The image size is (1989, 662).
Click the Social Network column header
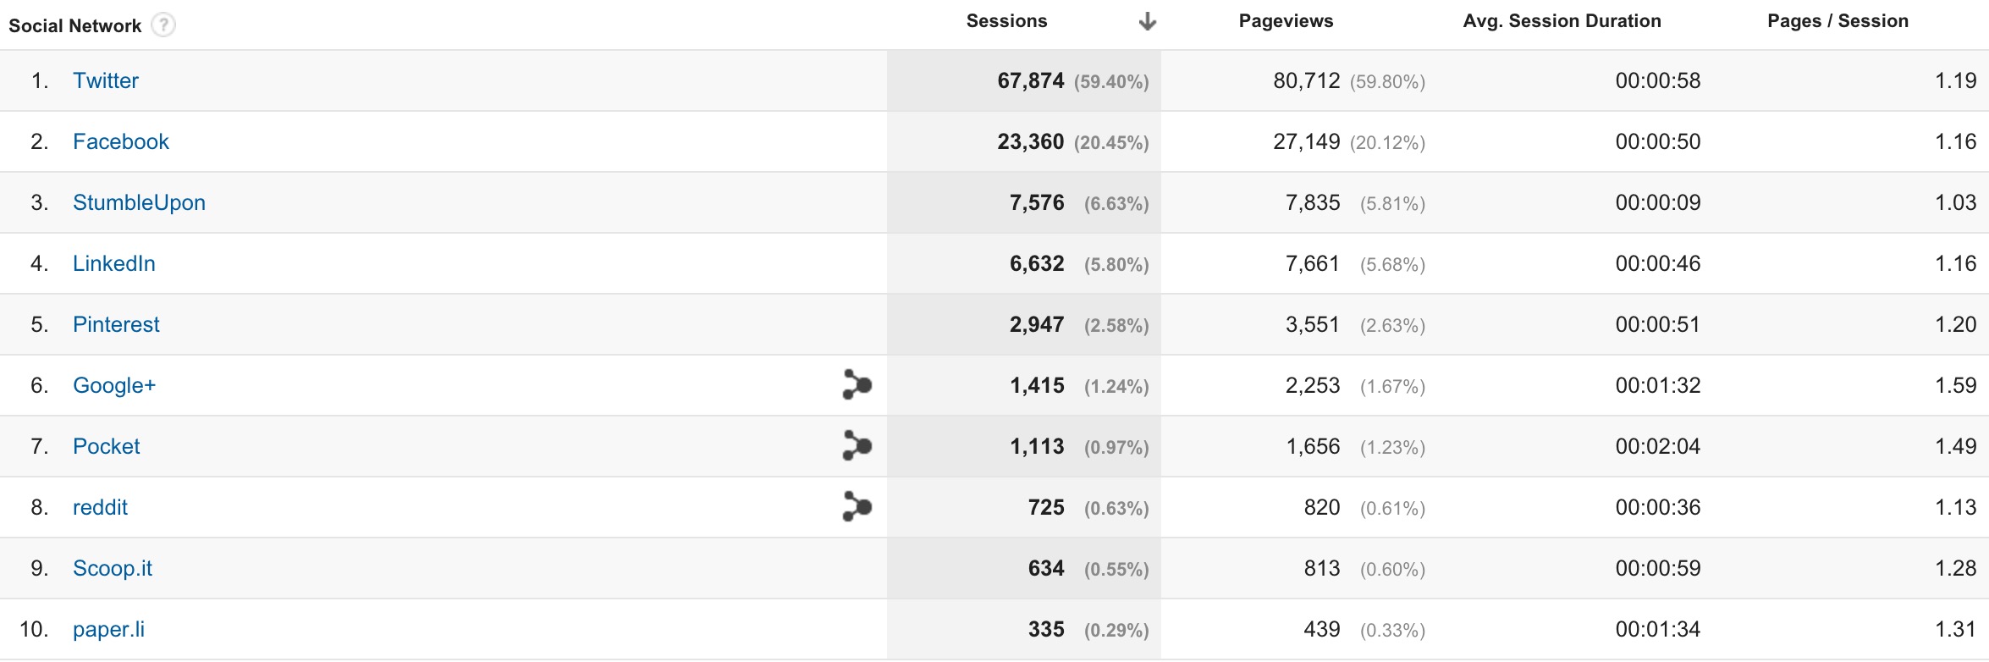coord(74,25)
